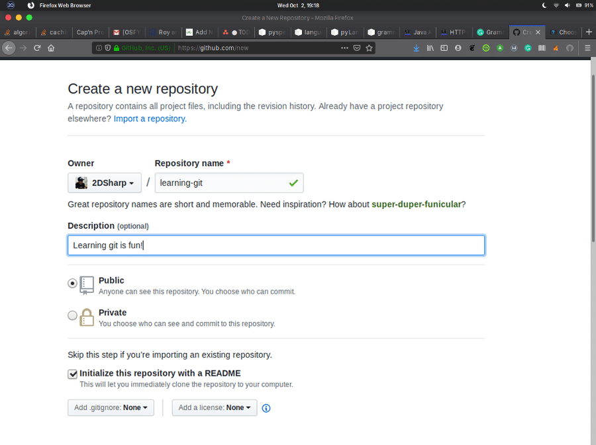Viewport: 596px width, 445px height.
Task: Follow the Import a repository link
Action: click(150, 119)
